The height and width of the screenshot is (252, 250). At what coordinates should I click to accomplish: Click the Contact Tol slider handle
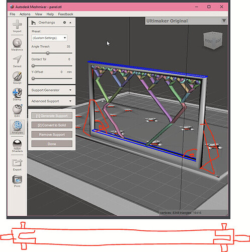pos(33,66)
